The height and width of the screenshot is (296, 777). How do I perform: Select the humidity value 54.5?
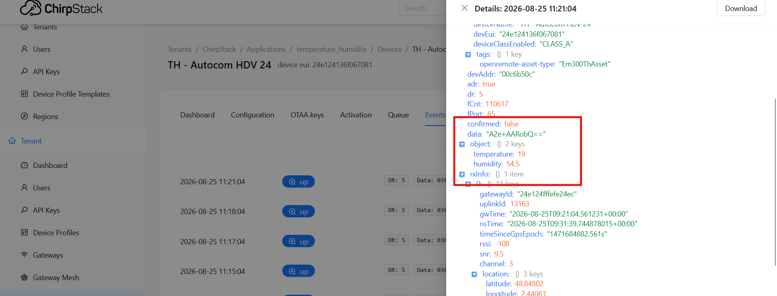pos(513,164)
